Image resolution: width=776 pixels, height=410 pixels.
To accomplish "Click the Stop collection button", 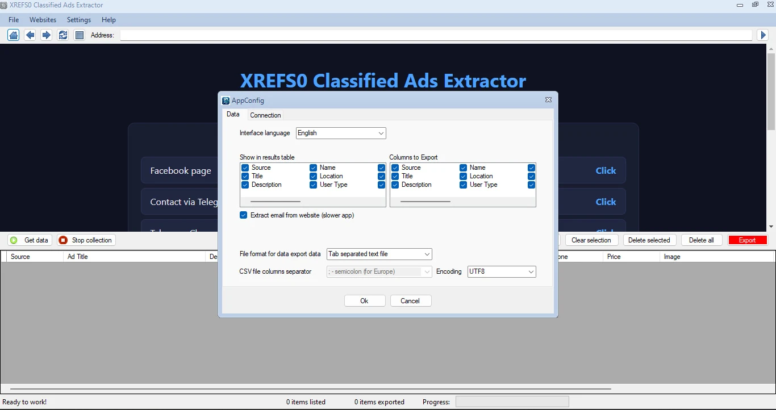I will pos(86,240).
